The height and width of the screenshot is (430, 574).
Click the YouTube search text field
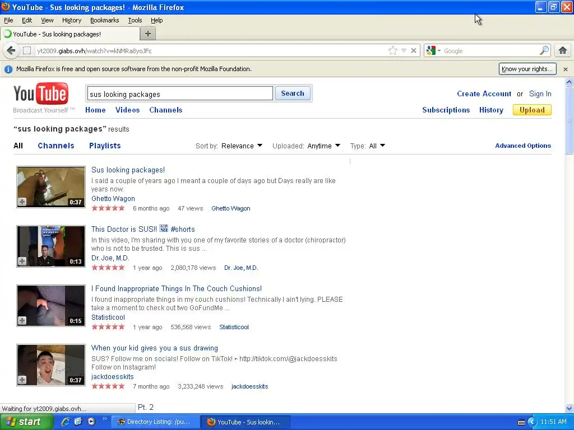tap(180, 94)
